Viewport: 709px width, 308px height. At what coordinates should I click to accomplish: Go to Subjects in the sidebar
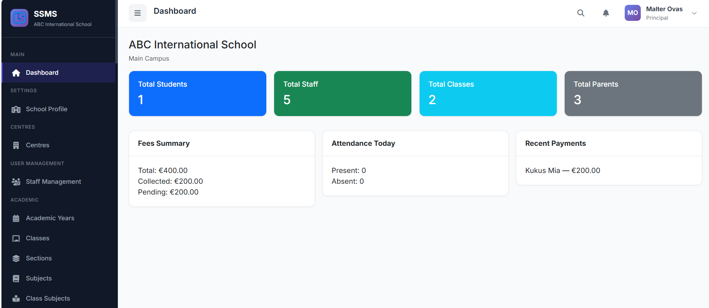[x=38, y=278]
